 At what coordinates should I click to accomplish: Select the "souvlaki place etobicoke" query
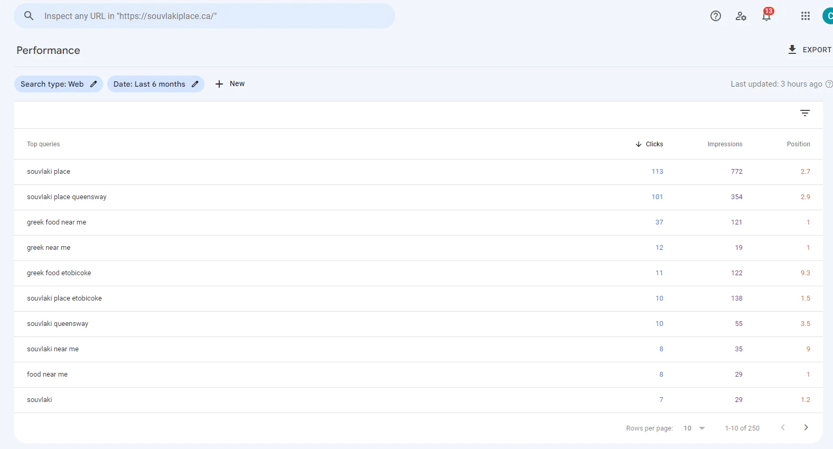click(64, 298)
